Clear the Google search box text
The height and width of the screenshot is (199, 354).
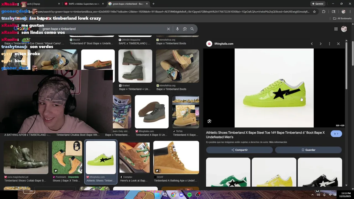tap(168, 29)
